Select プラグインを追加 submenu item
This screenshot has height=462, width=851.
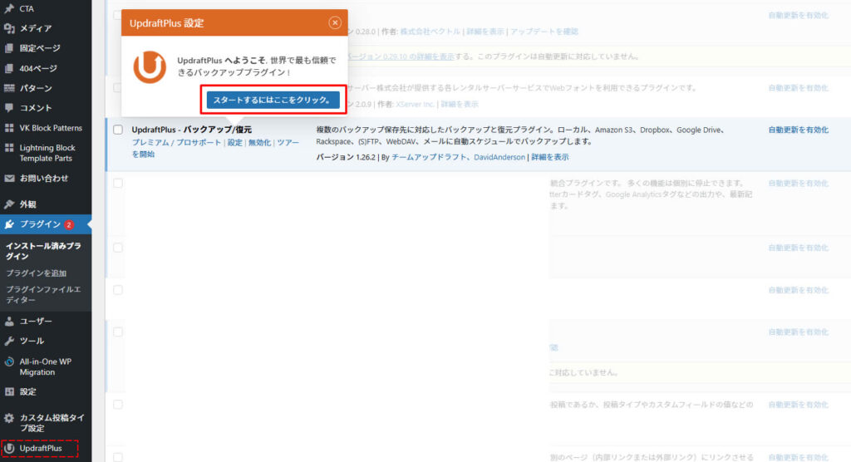click(x=36, y=273)
